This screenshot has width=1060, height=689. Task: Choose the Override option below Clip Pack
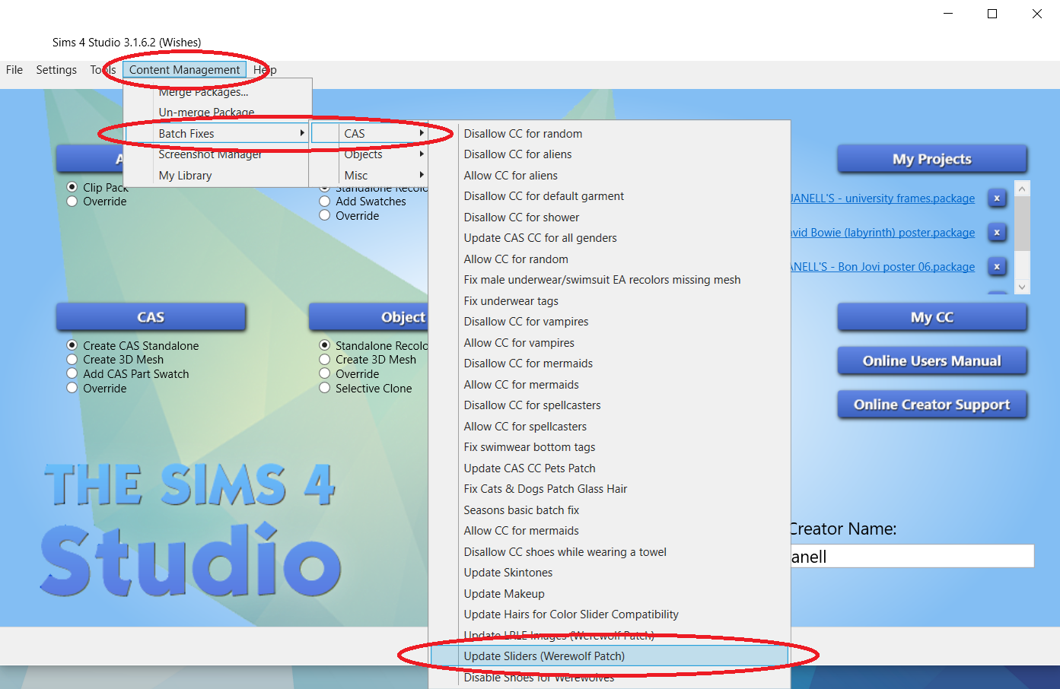tap(72, 202)
